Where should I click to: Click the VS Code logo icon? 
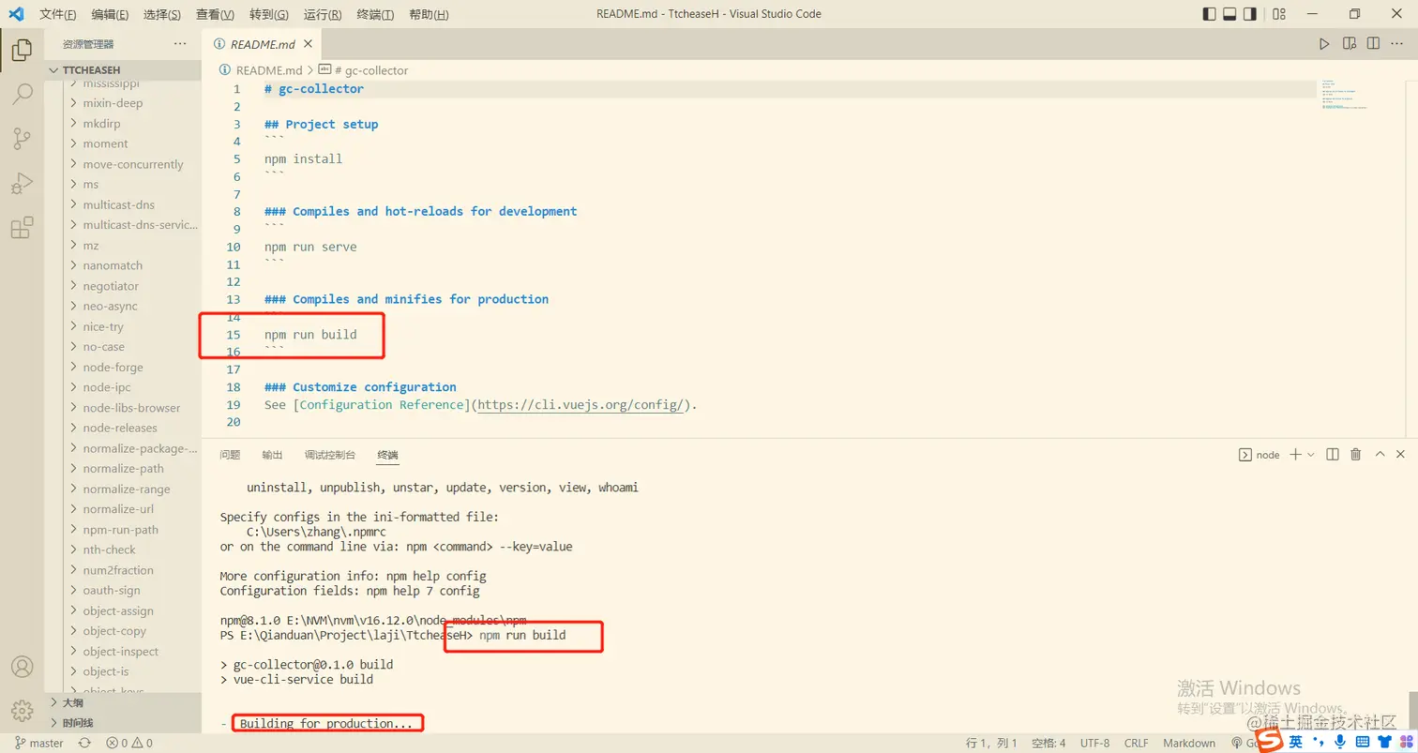tap(16, 14)
